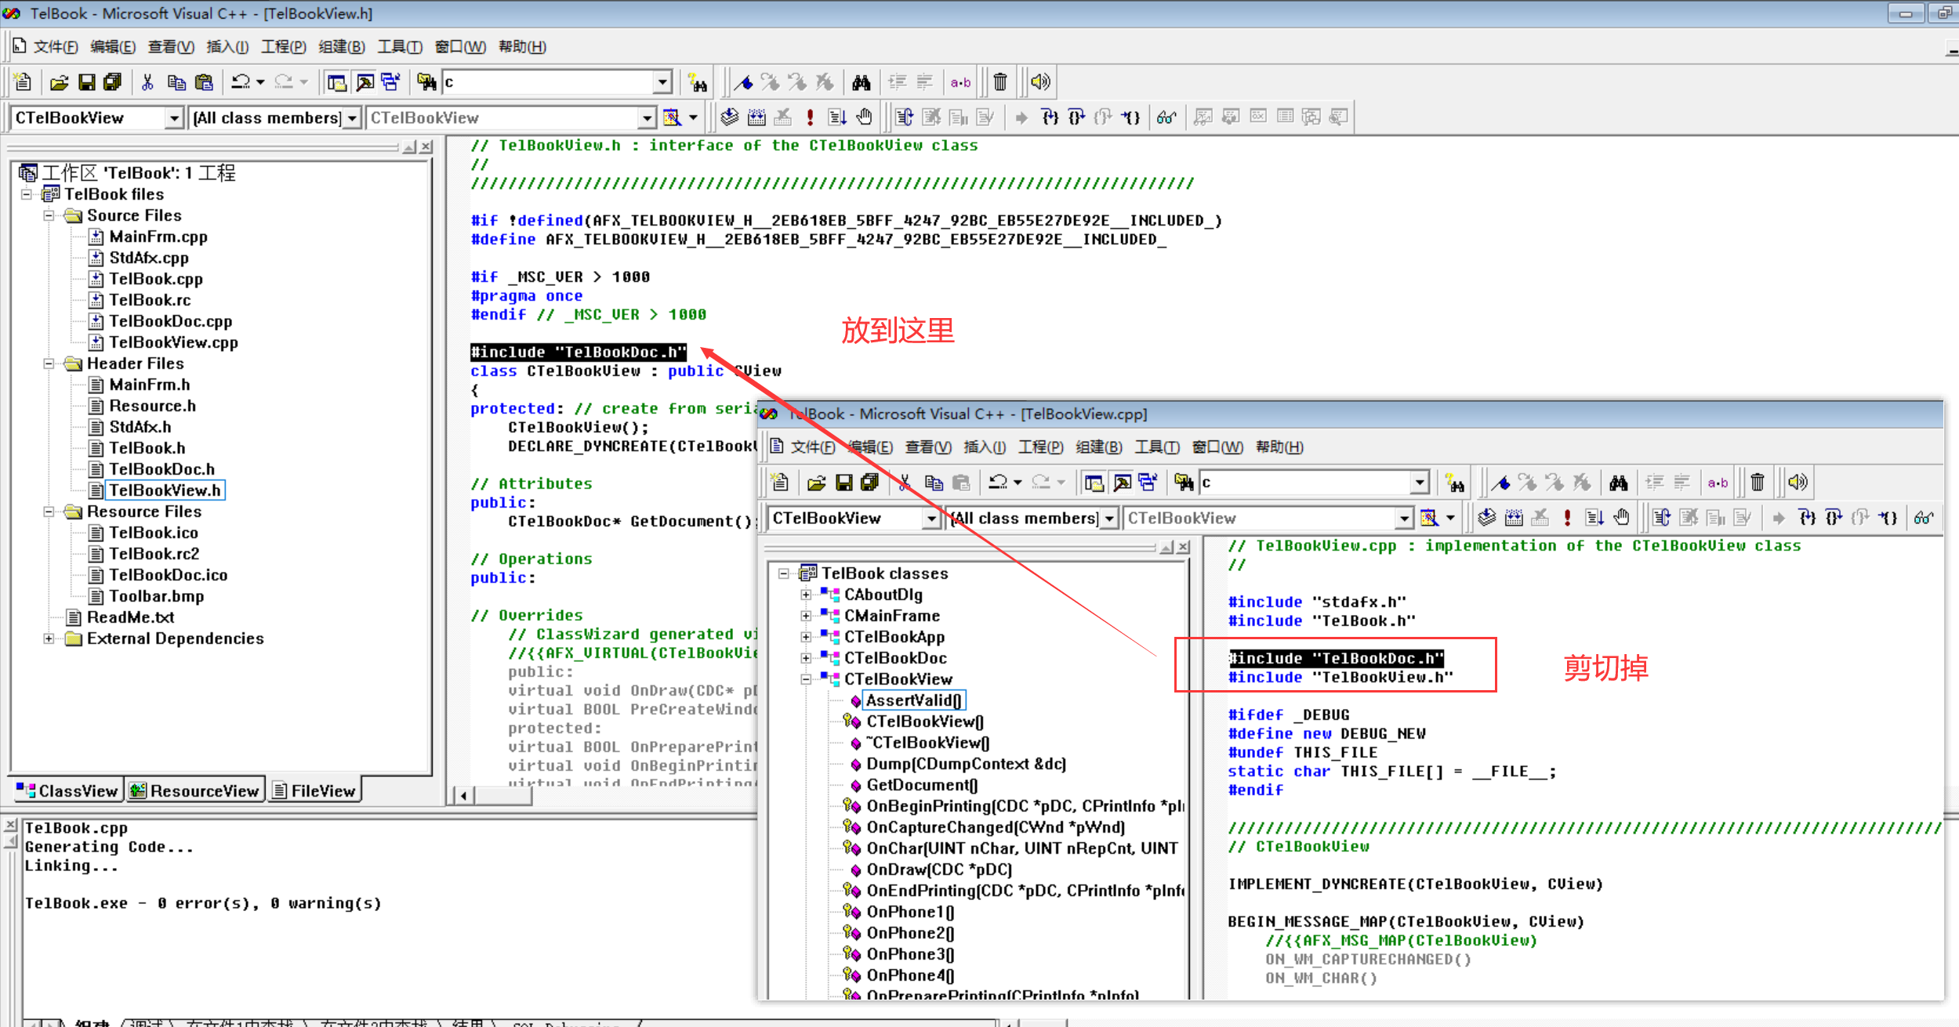Click search text field in TelBookView.h toolbar
Viewport: 1959px width, 1027px height.
click(548, 81)
